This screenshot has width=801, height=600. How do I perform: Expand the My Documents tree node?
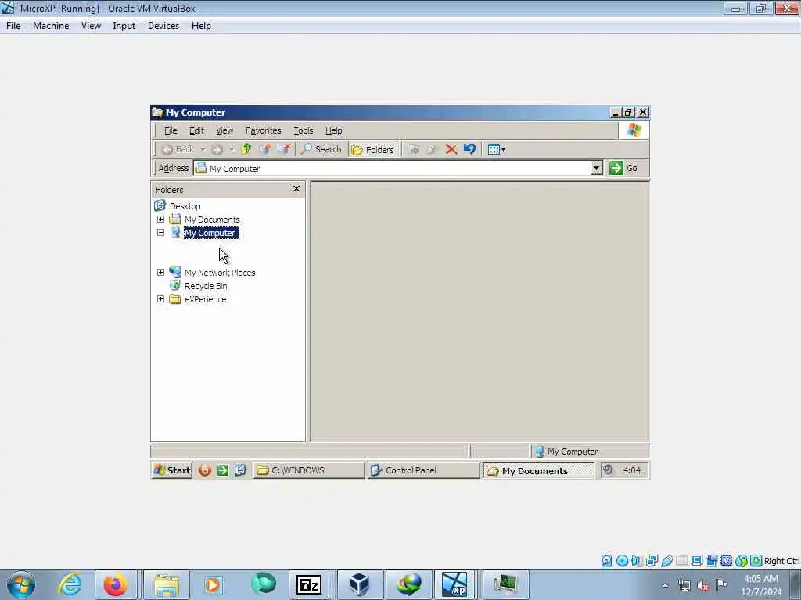(160, 220)
